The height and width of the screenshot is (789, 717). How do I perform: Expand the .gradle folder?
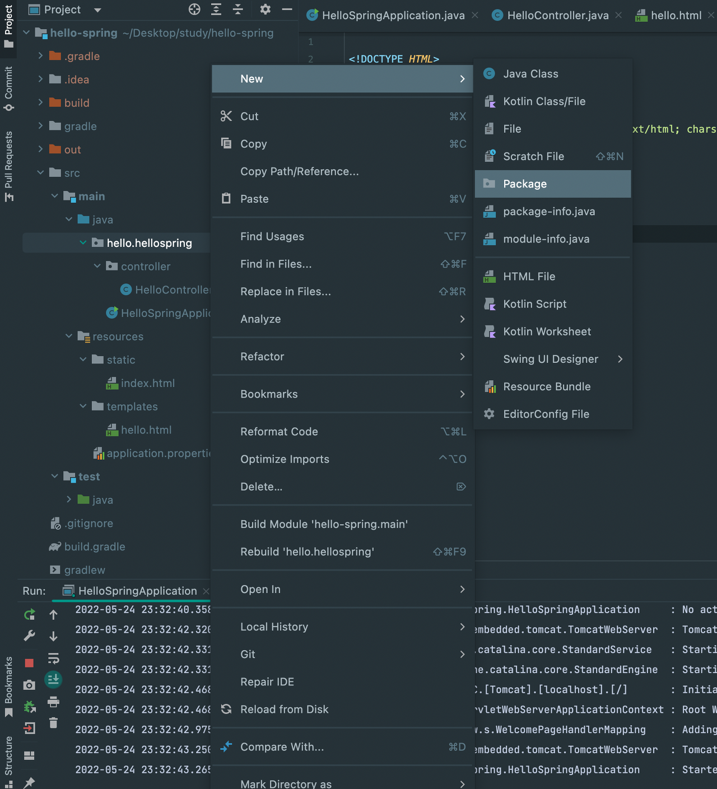[x=40, y=55]
